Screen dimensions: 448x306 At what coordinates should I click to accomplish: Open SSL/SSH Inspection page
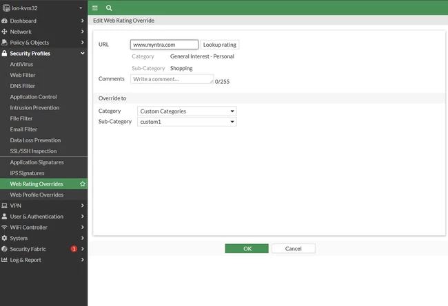[43, 151]
